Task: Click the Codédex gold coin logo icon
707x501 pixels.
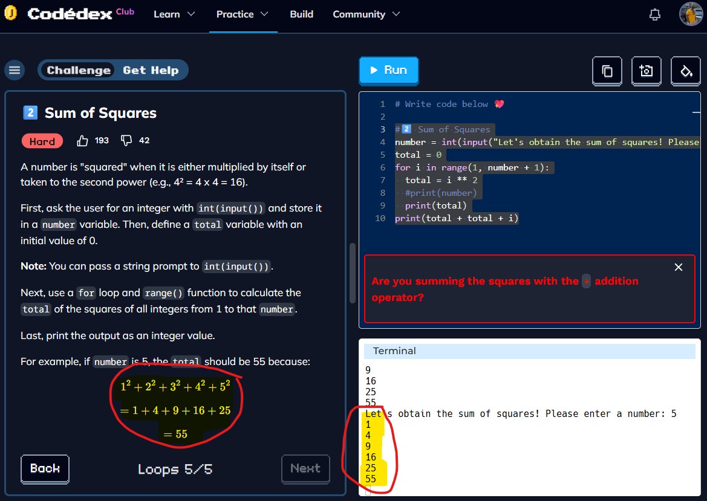Action: [x=10, y=13]
